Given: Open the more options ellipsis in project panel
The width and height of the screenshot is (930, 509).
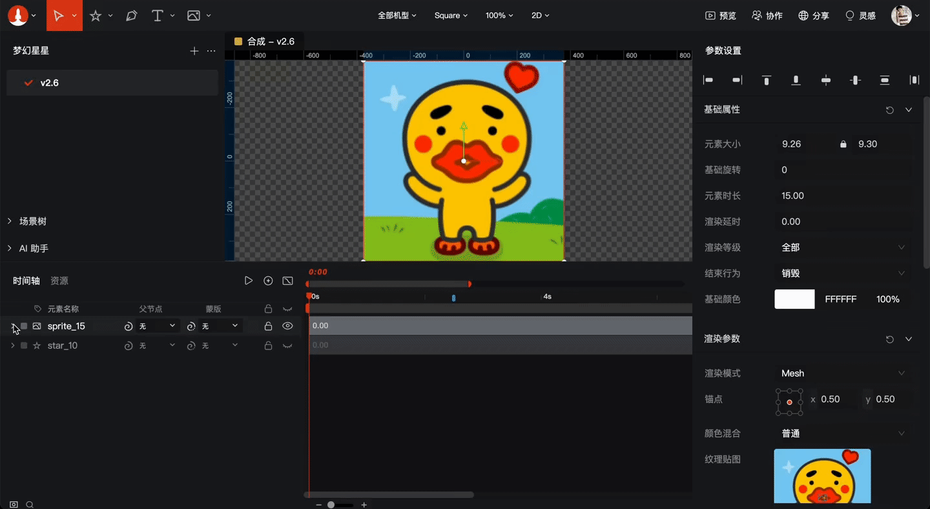Looking at the screenshot, I should click(x=211, y=50).
